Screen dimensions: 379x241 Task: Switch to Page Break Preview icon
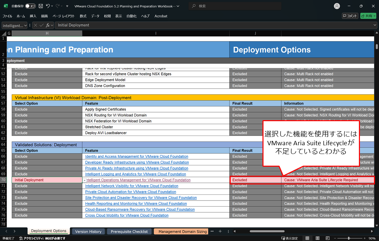[327, 238]
